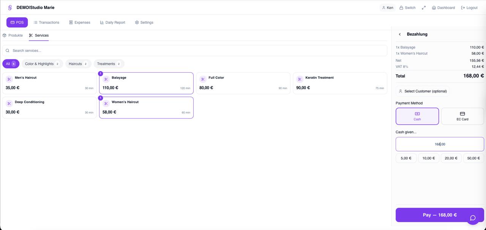Go back using the Bezahlung chevron
This screenshot has width=486, height=230.
click(400, 34)
